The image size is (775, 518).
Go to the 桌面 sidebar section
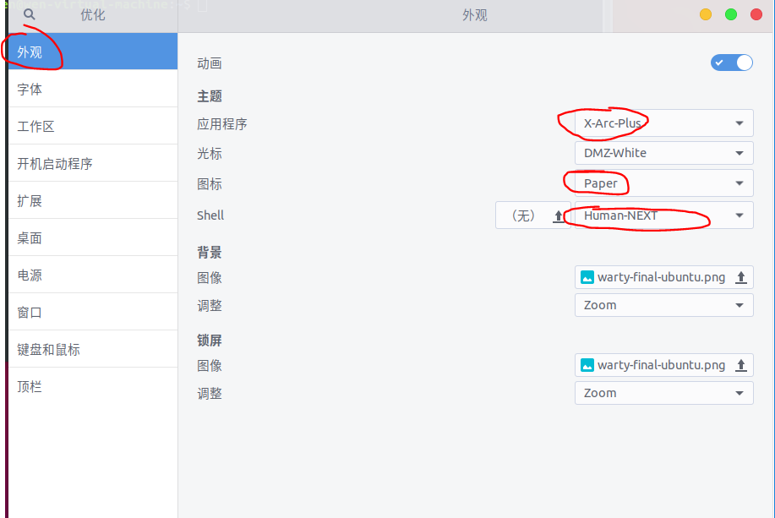93,237
